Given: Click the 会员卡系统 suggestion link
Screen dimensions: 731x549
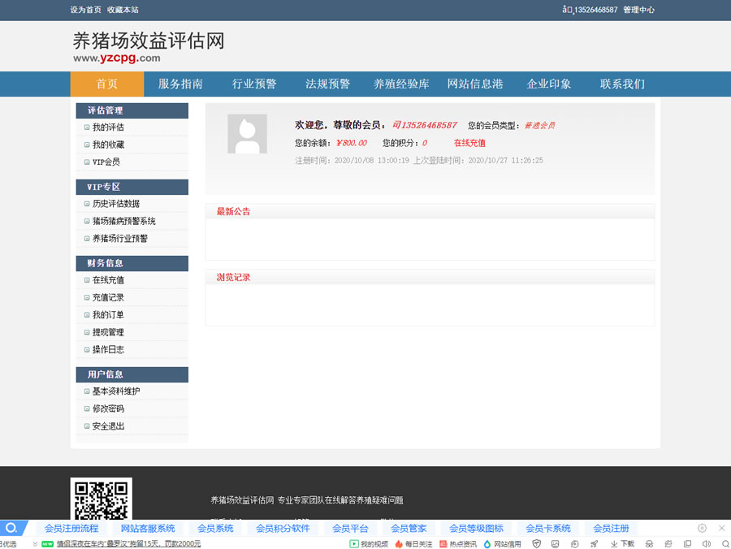Looking at the screenshot, I should pyautogui.click(x=548, y=529).
